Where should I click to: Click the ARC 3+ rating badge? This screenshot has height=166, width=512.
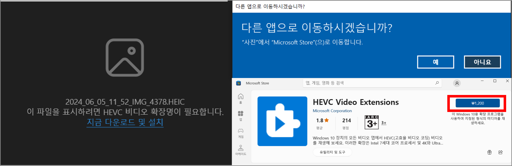(371, 122)
